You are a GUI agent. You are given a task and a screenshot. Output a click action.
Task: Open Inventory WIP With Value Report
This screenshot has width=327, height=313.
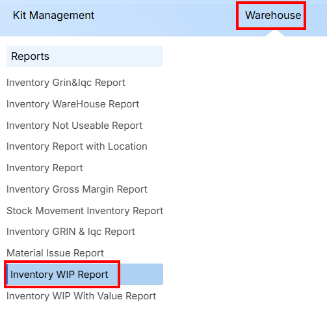pyautogui.click(x=81, y=296)
